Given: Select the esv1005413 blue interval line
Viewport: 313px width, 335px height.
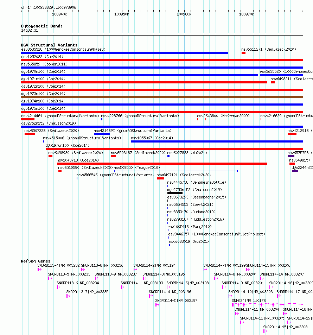Looking at the screenshot, I should 178,230.
